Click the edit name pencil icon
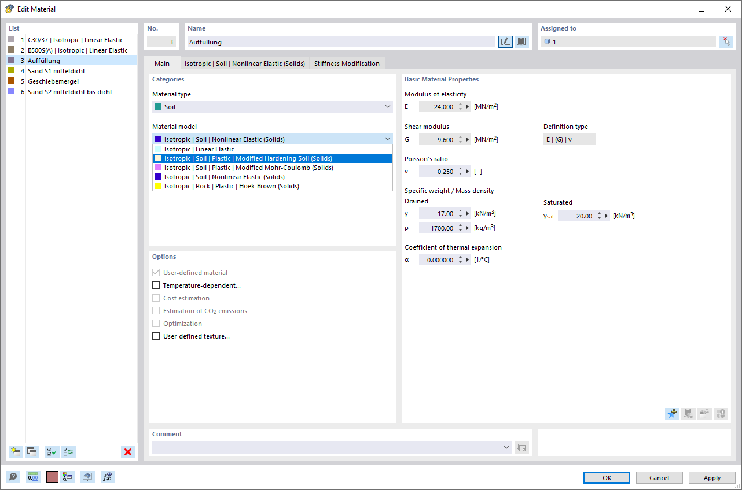This screenshot has height=490, width=742. pyautogui.click(x=505, y=42)
